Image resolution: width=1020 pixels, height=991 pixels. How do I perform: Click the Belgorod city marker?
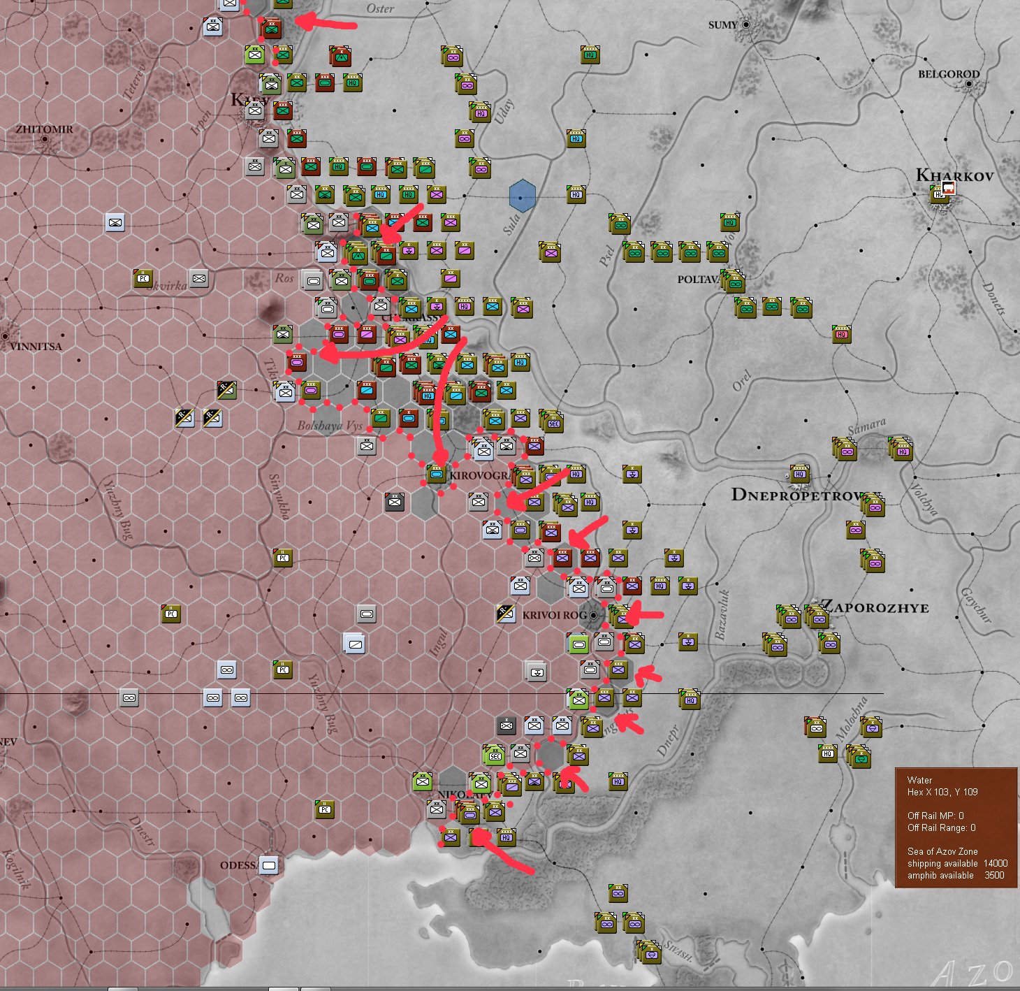pyautogui.click(x=969, y=84)
